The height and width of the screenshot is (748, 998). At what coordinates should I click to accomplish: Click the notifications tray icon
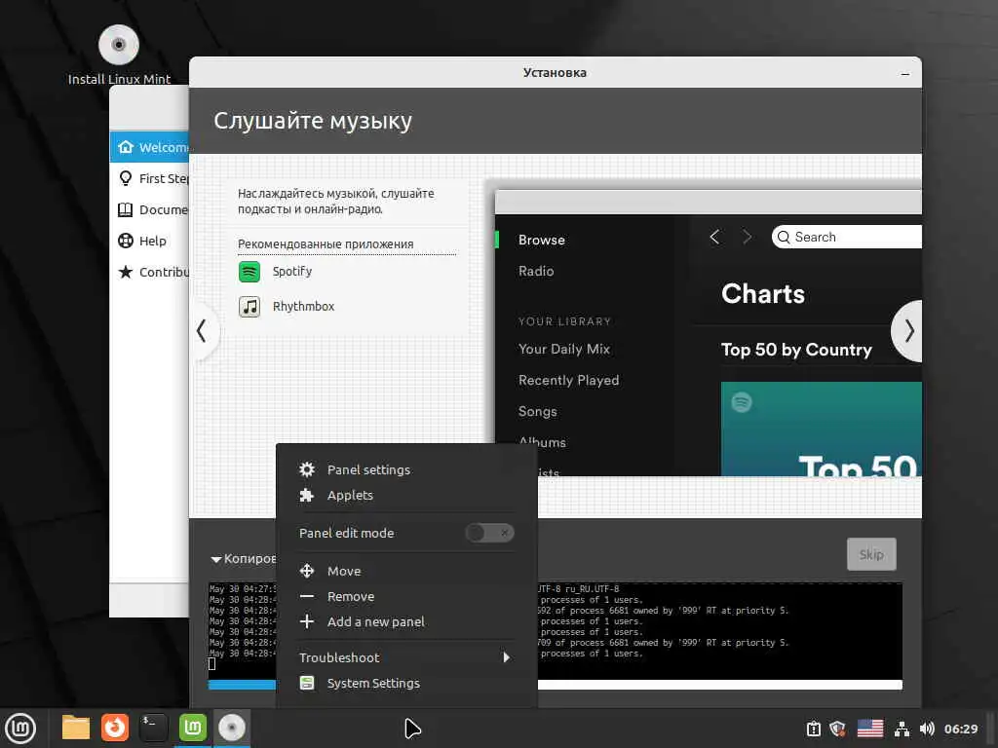(814, 729)
